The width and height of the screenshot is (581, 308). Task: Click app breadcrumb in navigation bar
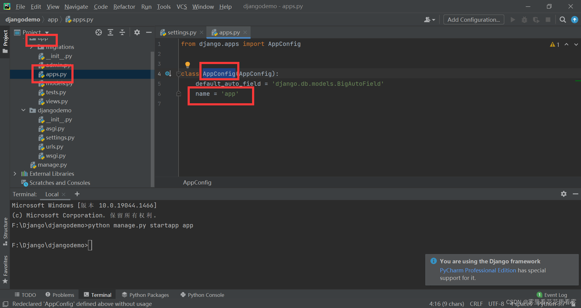53,20
